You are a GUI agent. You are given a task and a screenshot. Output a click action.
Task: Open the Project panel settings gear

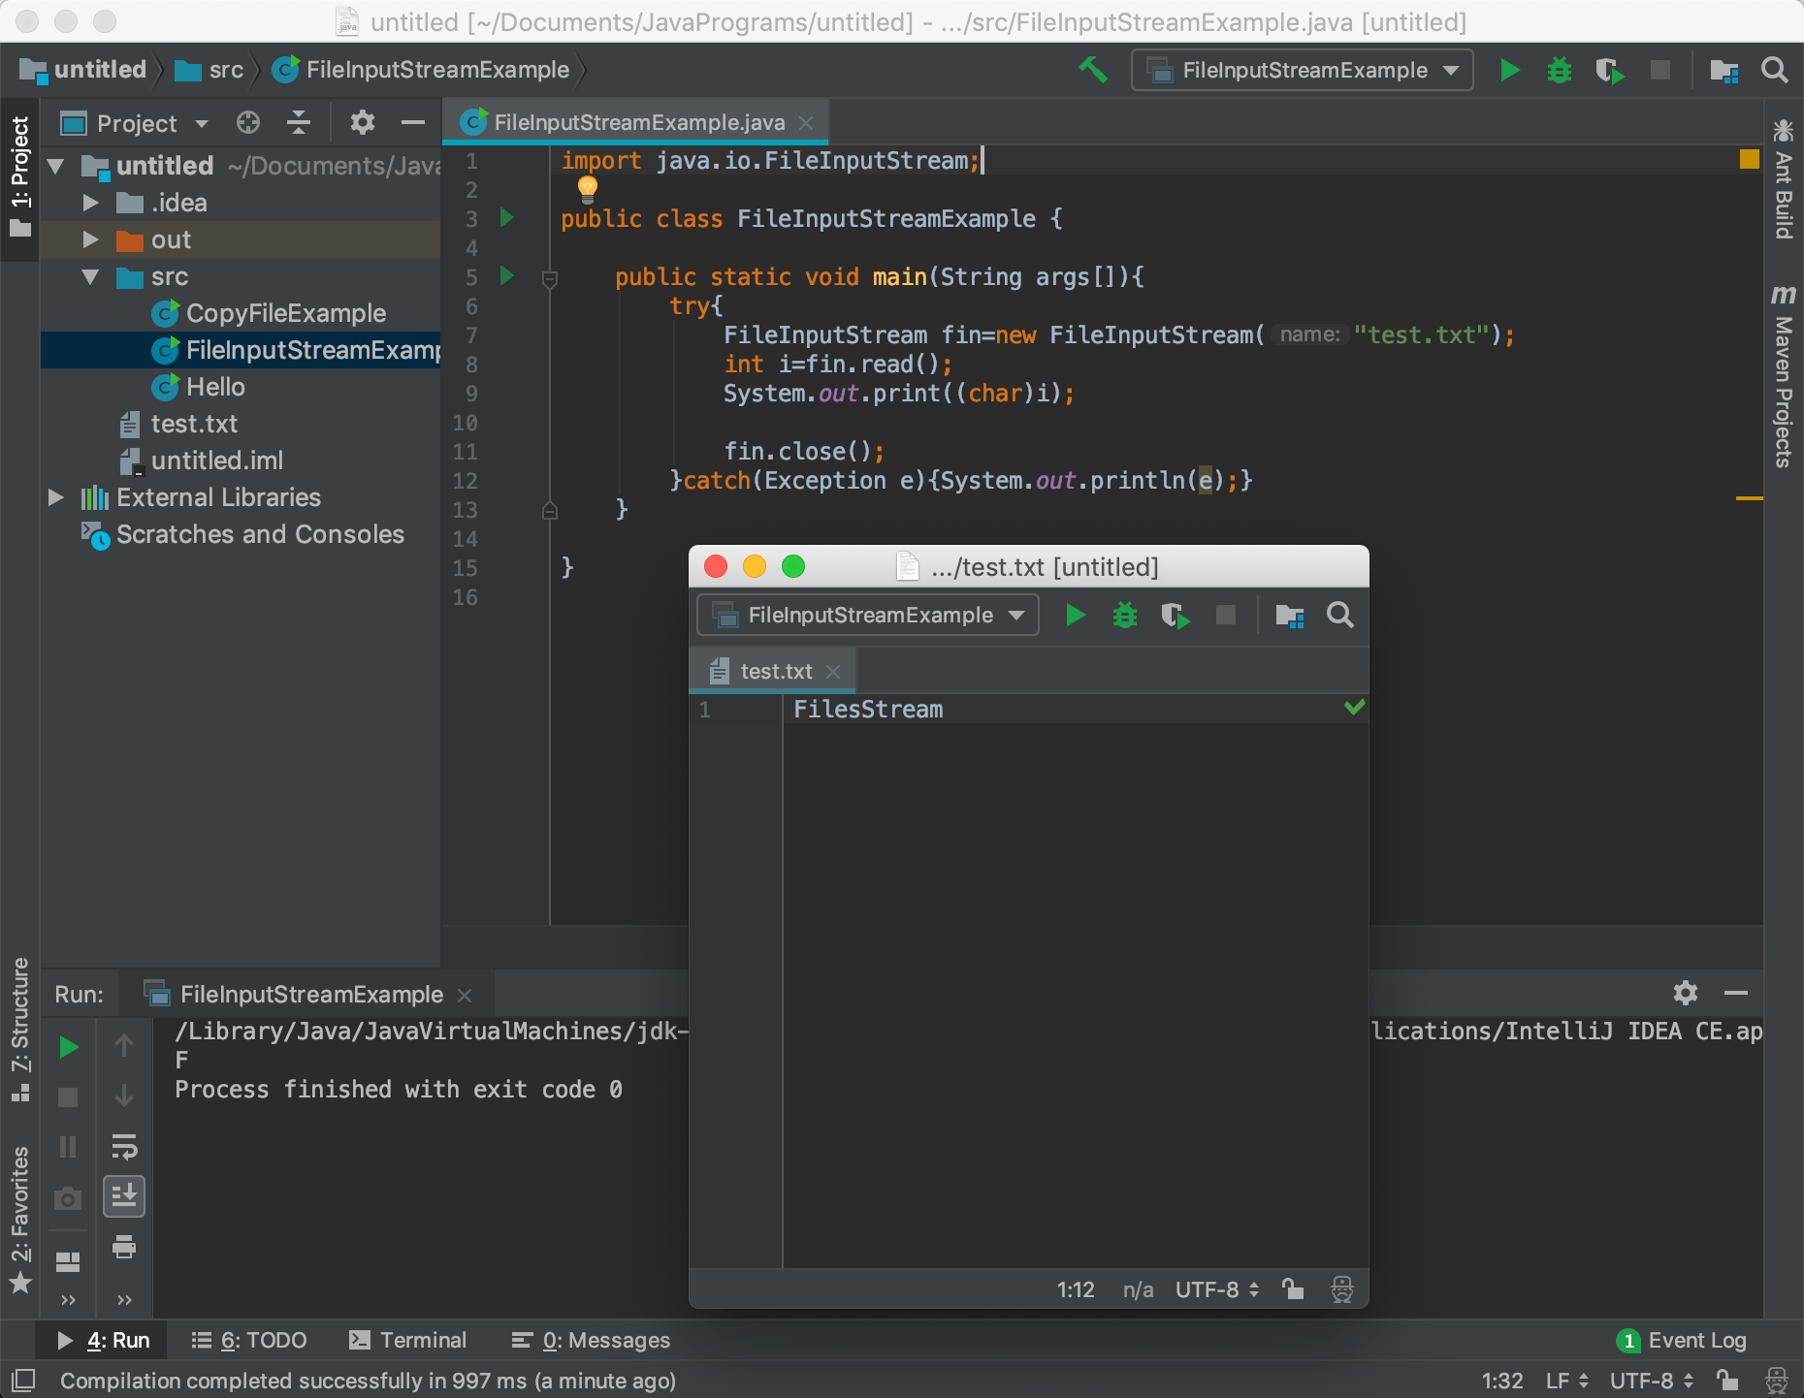pyautogui.click(x=361, y=122)
